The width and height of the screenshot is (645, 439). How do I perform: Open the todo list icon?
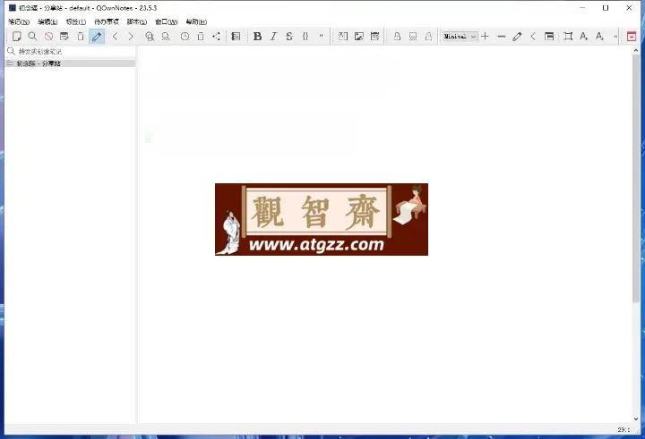point(64,37)
